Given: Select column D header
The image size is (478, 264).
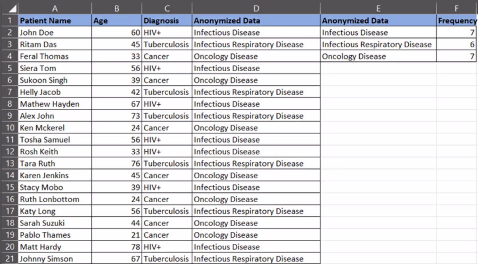Looking at the screenshot, I should click(256, 8).
